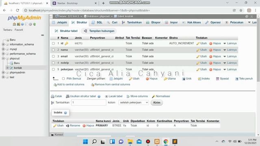Image resolution: width=260 pixels, height=146 pixels.
Task: Open the Tambahkan tab
Action: click(132, 23)
